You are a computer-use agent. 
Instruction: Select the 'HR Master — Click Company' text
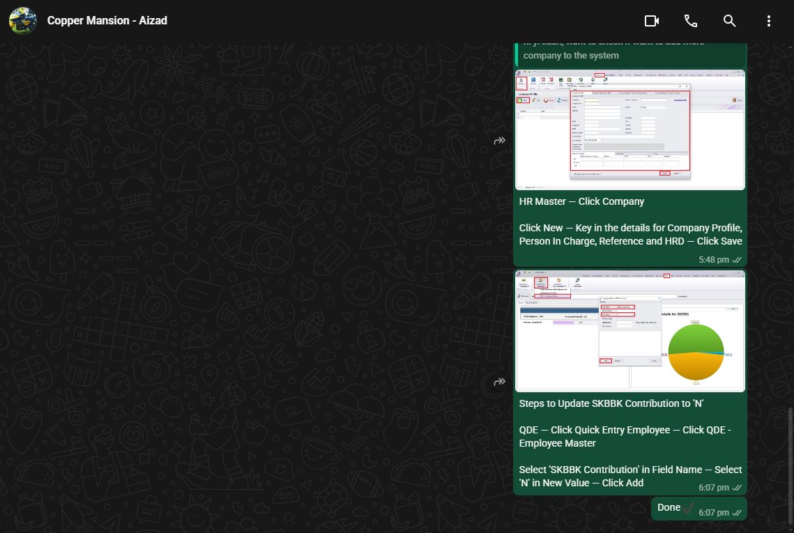pyautogui.click(x=581, y=201)
